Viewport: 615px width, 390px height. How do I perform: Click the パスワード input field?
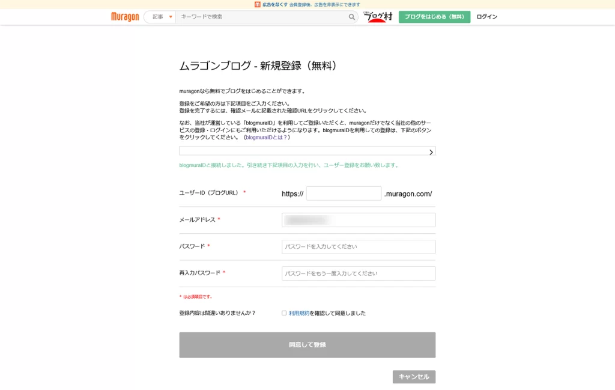point(359,247)
